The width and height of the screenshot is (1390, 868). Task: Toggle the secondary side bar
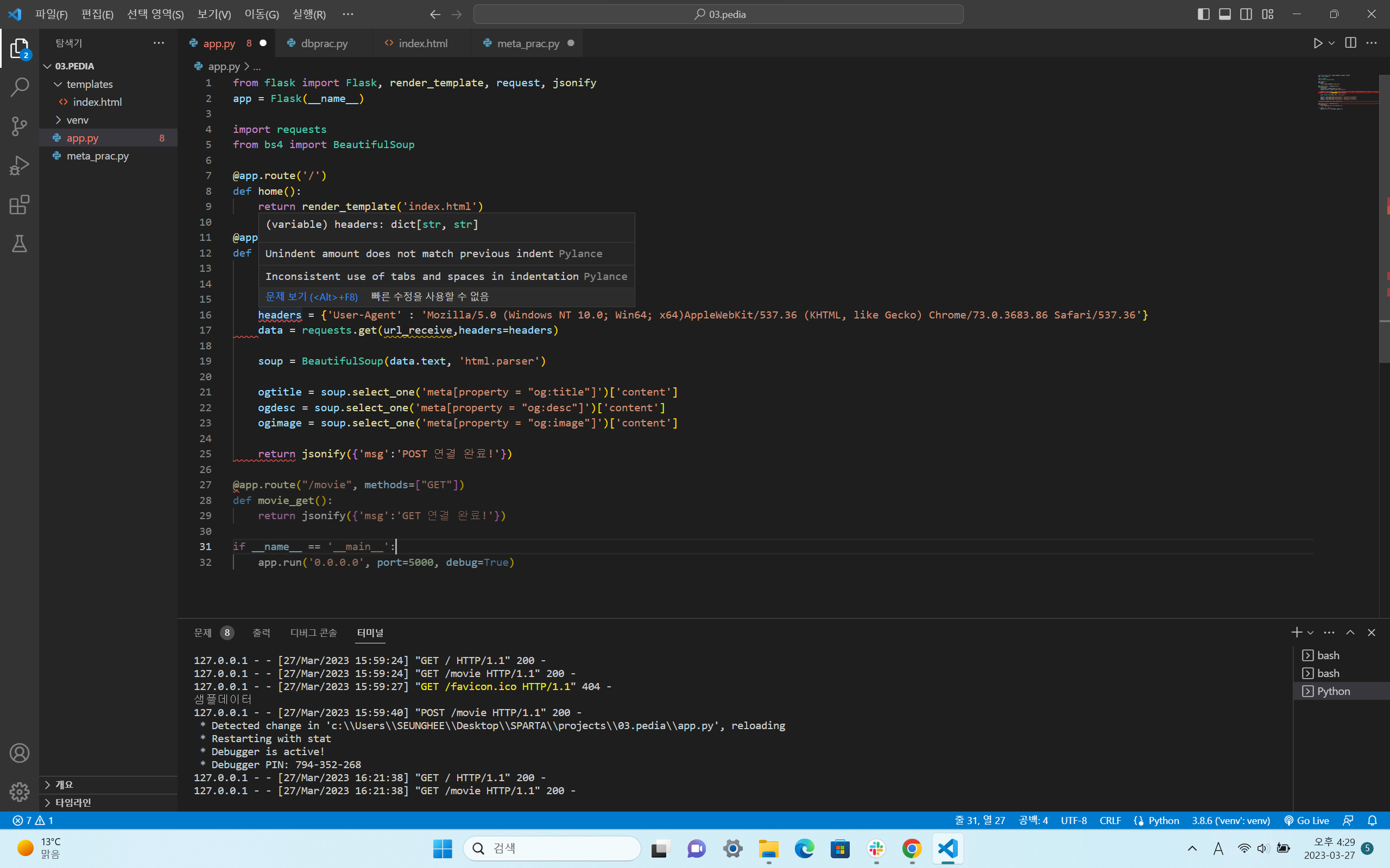1246,14
